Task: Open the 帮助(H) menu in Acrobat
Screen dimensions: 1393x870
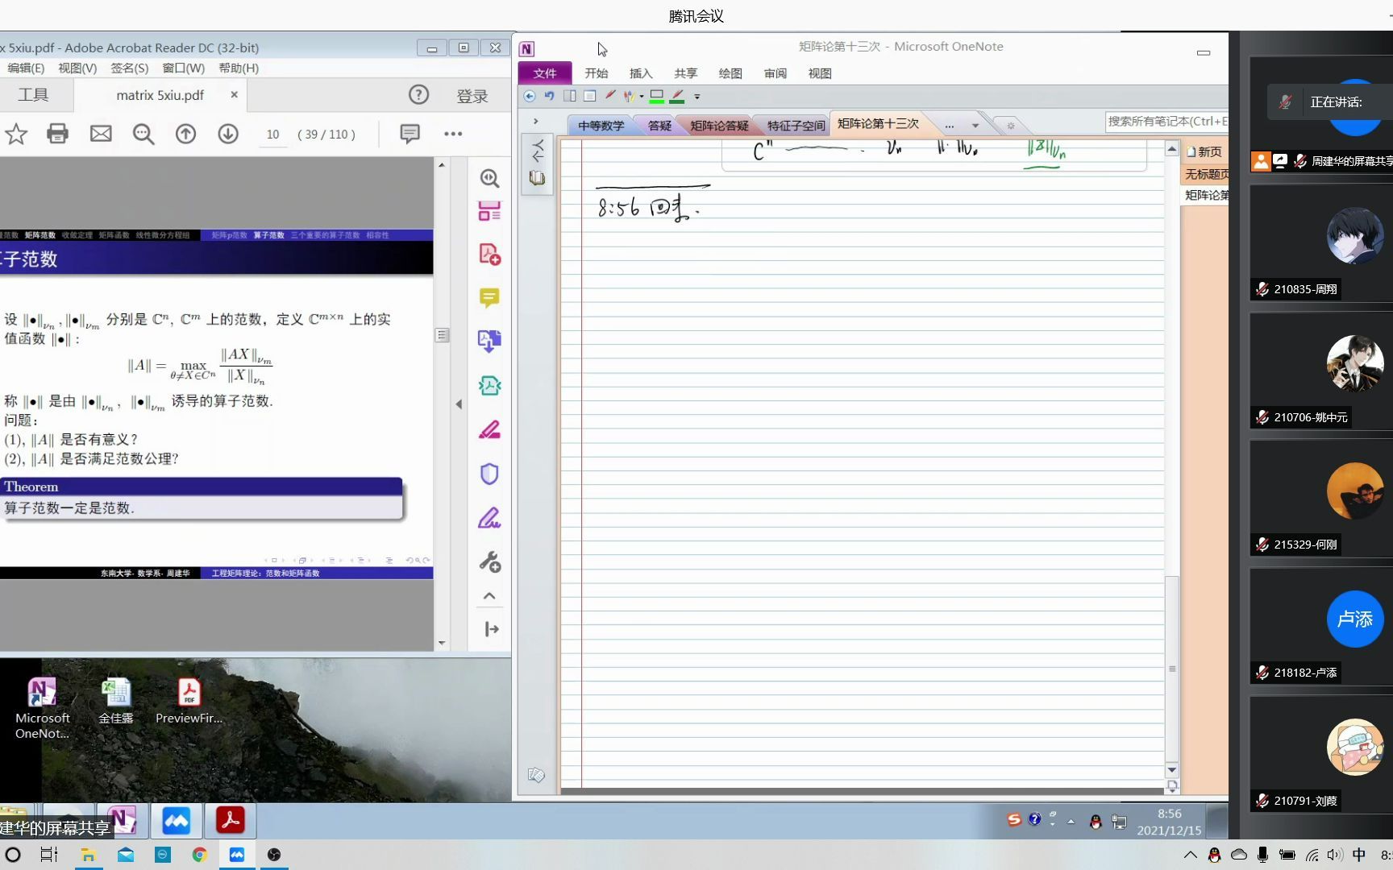Action: [239, 68]
